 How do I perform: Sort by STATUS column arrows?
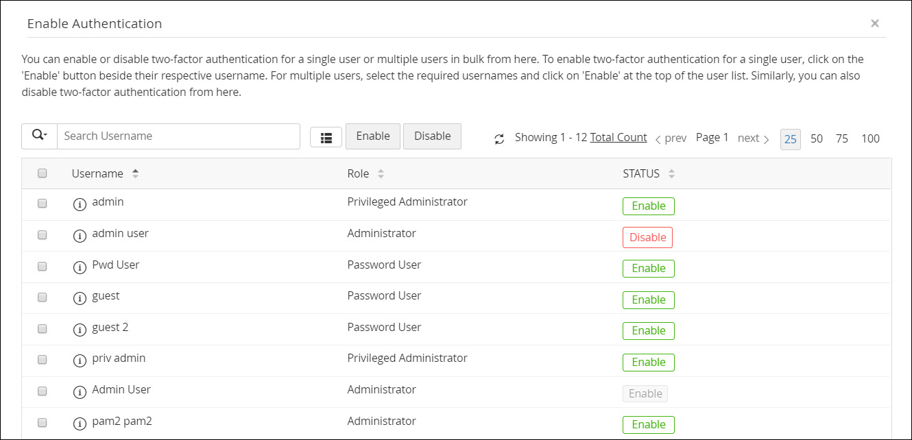click(x=671, y=174)
